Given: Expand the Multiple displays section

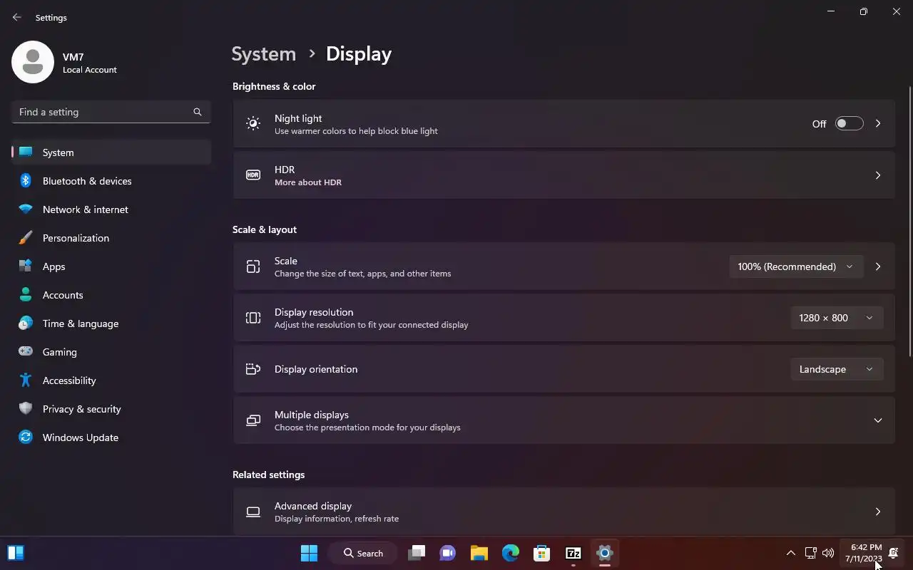Looking at the screenshot, I should click(878, 420).
